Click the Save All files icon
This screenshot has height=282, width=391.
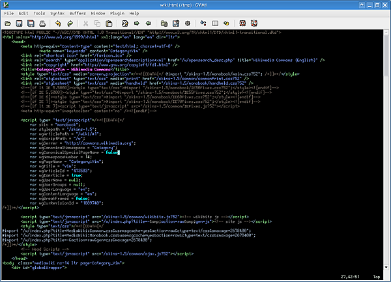pos(30,23)
